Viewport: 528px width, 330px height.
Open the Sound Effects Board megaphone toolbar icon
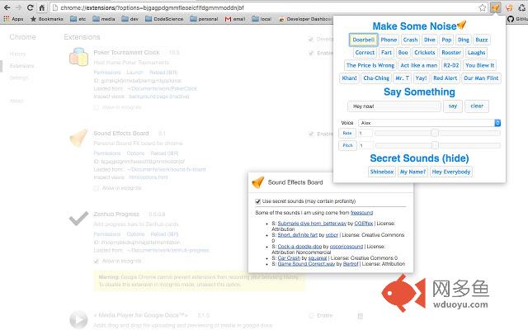[495, 7]
